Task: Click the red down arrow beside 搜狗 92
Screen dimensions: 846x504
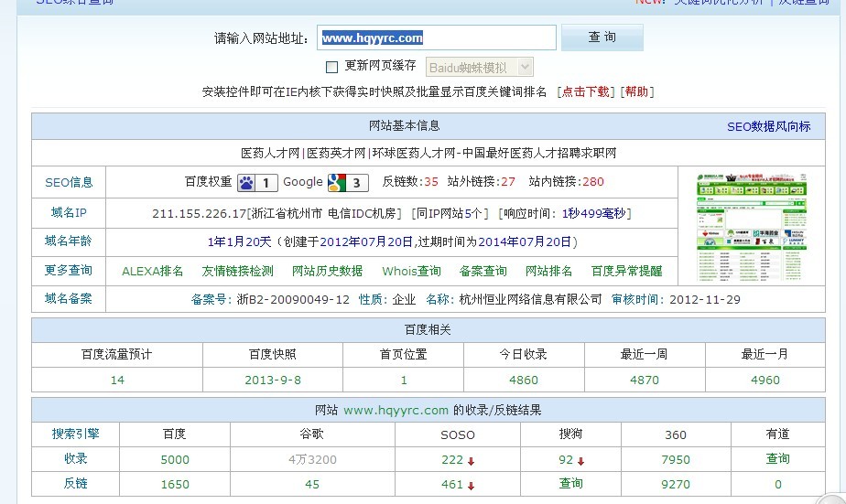Action: point(581,461)
